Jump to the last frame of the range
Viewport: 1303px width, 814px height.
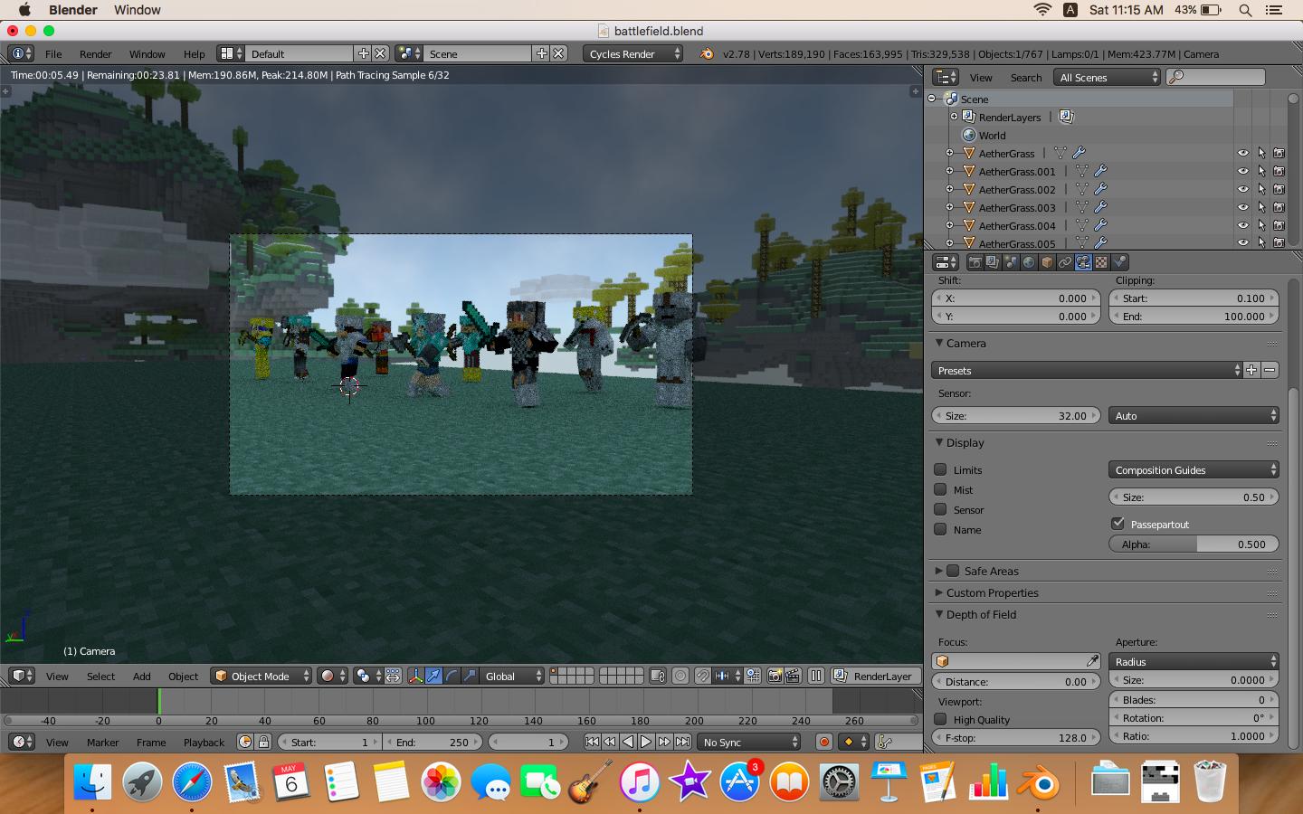click(683, 742)
